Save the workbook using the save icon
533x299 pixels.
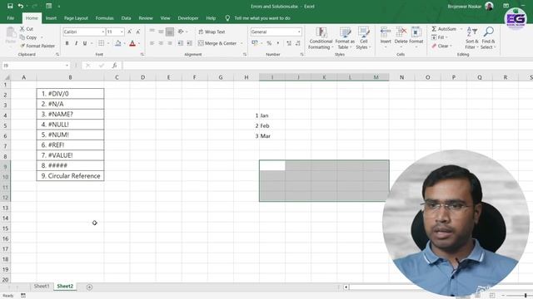[10, 6]
